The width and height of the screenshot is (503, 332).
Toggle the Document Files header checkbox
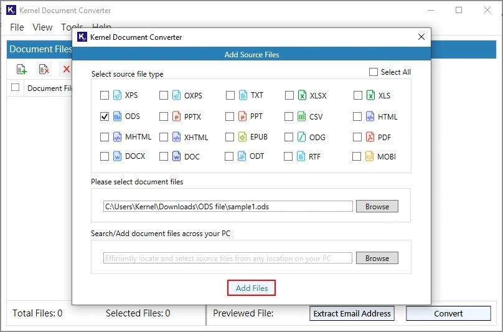15,87
